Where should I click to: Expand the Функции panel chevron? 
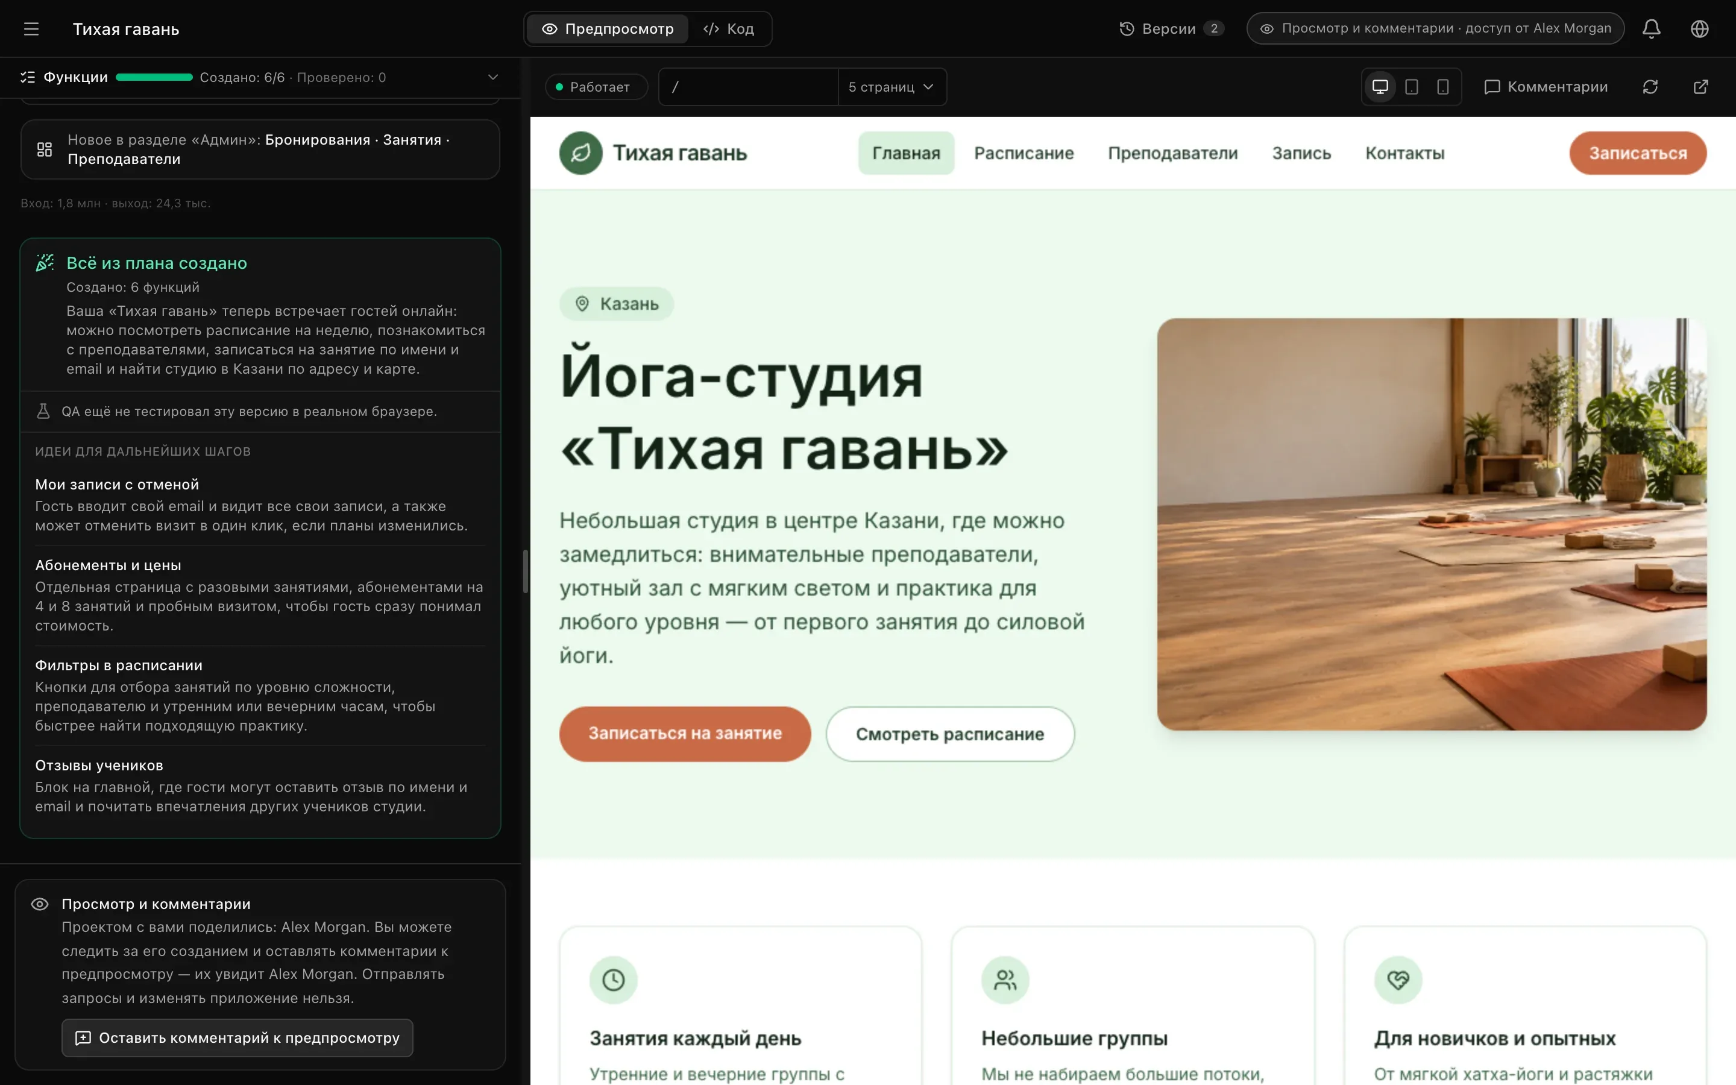click(x=493, y=78)
